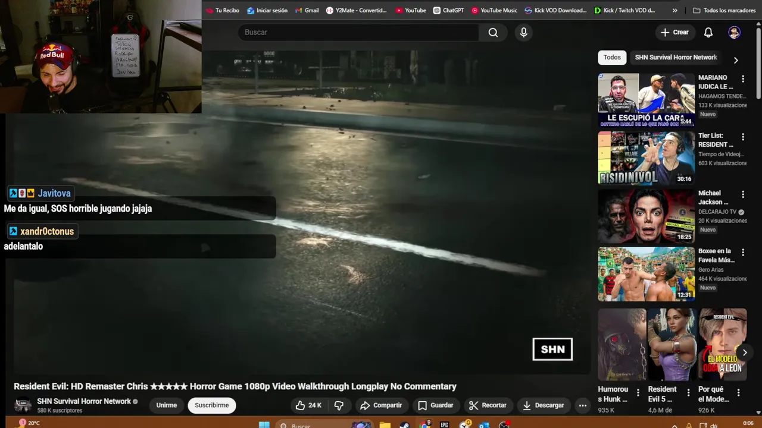Open the Iniciar sesión bookmark
762x428 pixels.
point(267,10)
